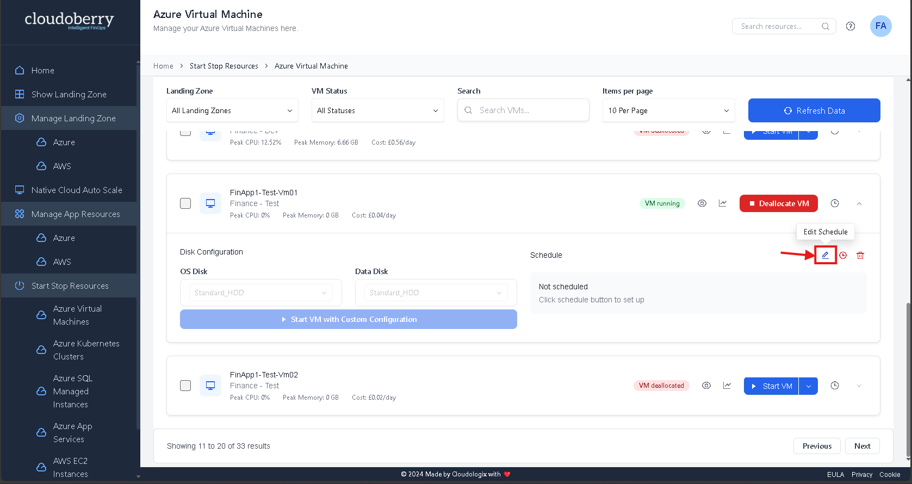Click the Not scheduled text
This screenshot has height=484, width=912.
563,287
